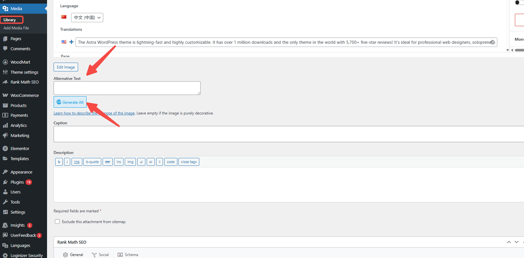The width and height of the screenshot is (524, 258).
Task: Click the Tools wrench icon
Action: click(5, 202)
